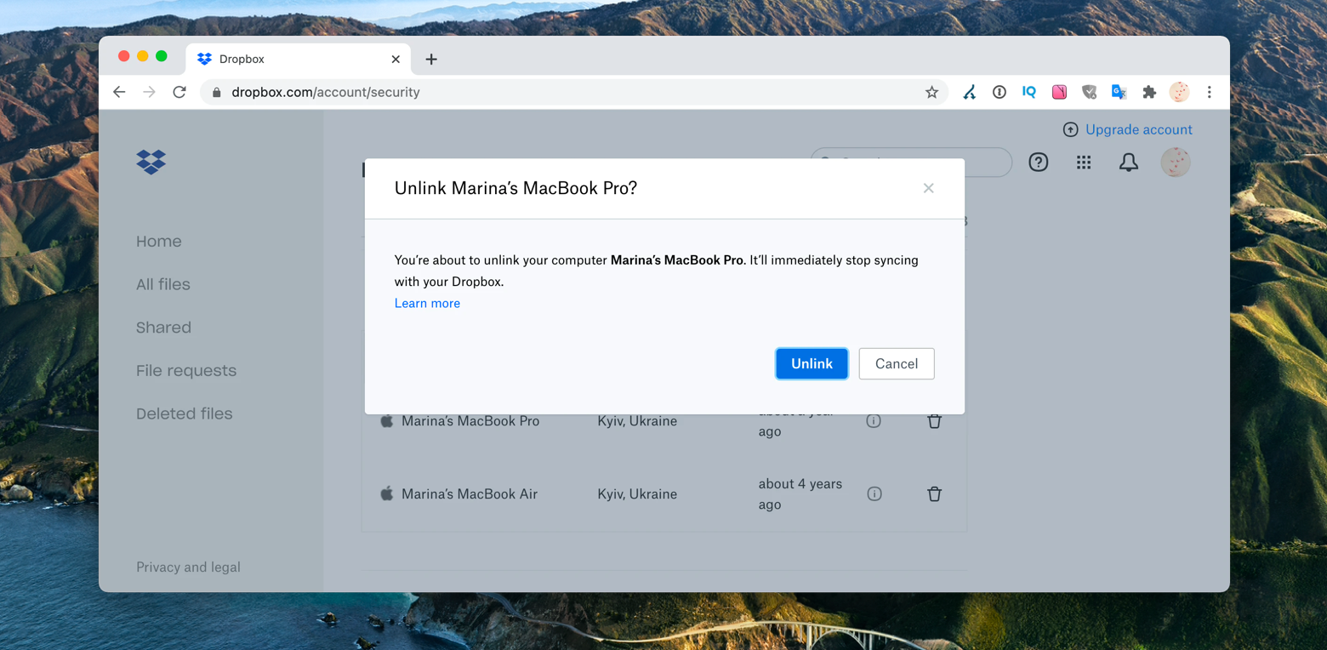Screen dimensions: 1327x650
Task: Close the Dropbox tab
Action: (396, 59)
